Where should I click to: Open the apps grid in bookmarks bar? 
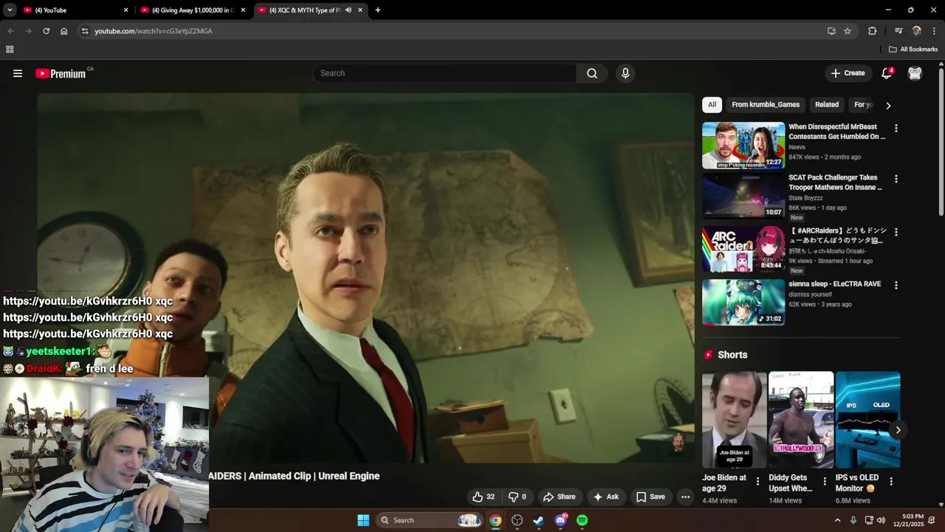(x=10, y=50)
